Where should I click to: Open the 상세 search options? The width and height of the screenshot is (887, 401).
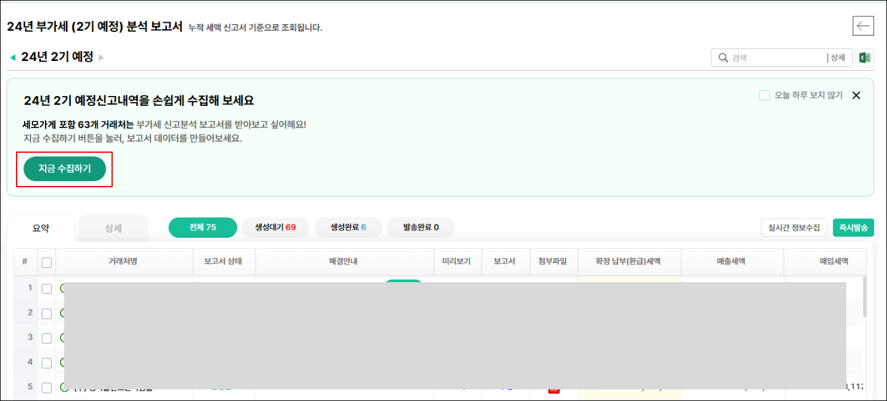838,58
